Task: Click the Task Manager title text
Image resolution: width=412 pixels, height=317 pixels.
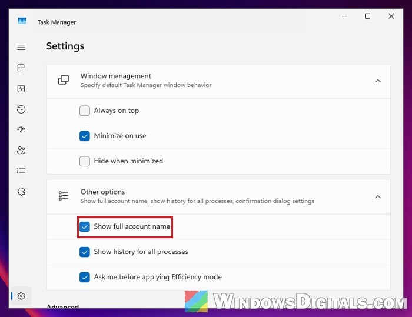Action: tap(57, 22)
